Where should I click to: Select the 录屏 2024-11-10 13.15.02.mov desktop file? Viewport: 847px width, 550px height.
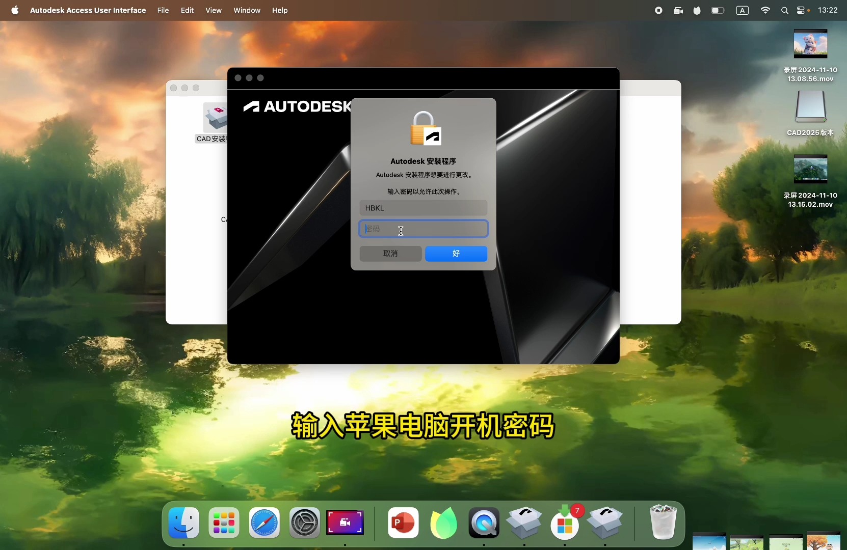click(810, 181)
